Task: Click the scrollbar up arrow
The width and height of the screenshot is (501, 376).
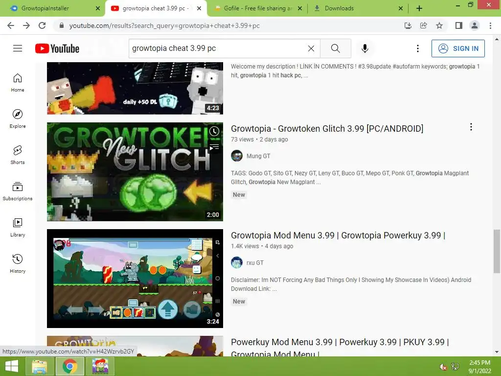Action: coord(497,39)
